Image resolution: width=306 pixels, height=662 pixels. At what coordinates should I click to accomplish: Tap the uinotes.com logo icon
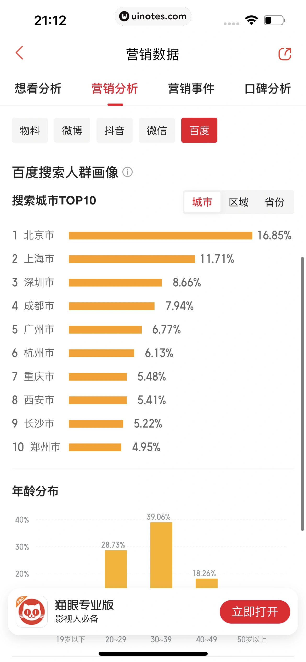(124, 16)
